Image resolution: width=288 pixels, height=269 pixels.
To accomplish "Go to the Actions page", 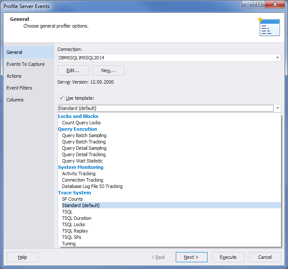I will [29, 76].
